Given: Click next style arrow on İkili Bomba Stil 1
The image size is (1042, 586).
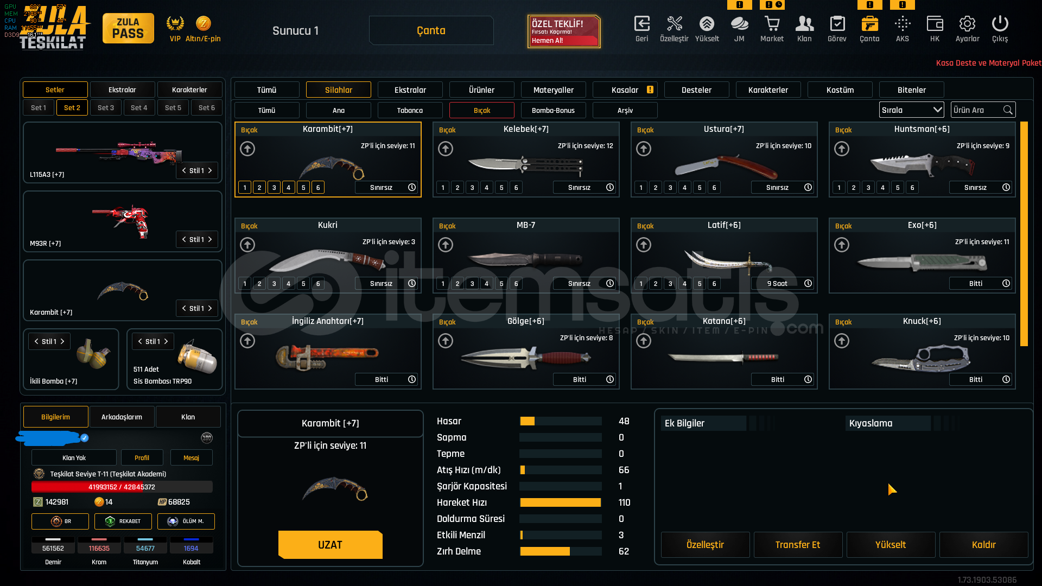Looking at the screenshot, I should click(62, 341).
